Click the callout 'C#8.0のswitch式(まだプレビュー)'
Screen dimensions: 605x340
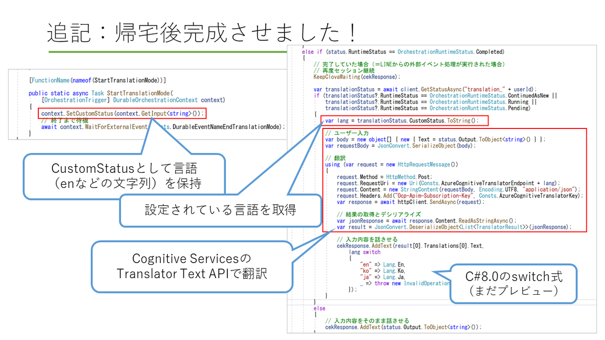pyautogui.click(x=513, y=283)
